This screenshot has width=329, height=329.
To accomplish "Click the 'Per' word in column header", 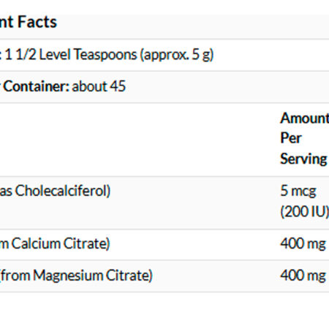I will [291, 138].
